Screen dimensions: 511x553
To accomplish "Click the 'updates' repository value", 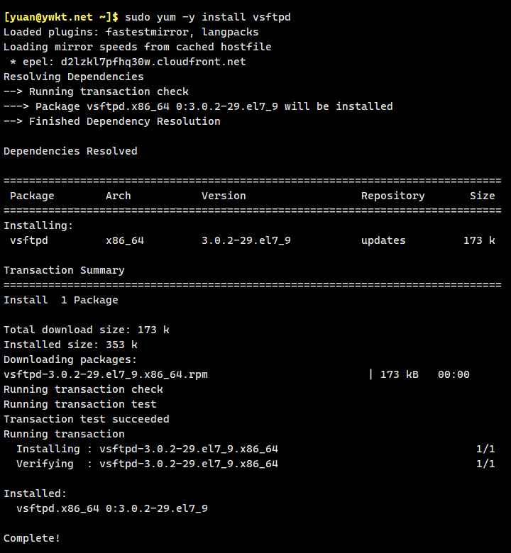I will [383, 240].
